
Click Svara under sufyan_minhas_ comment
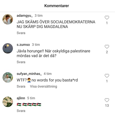point(21,86)
